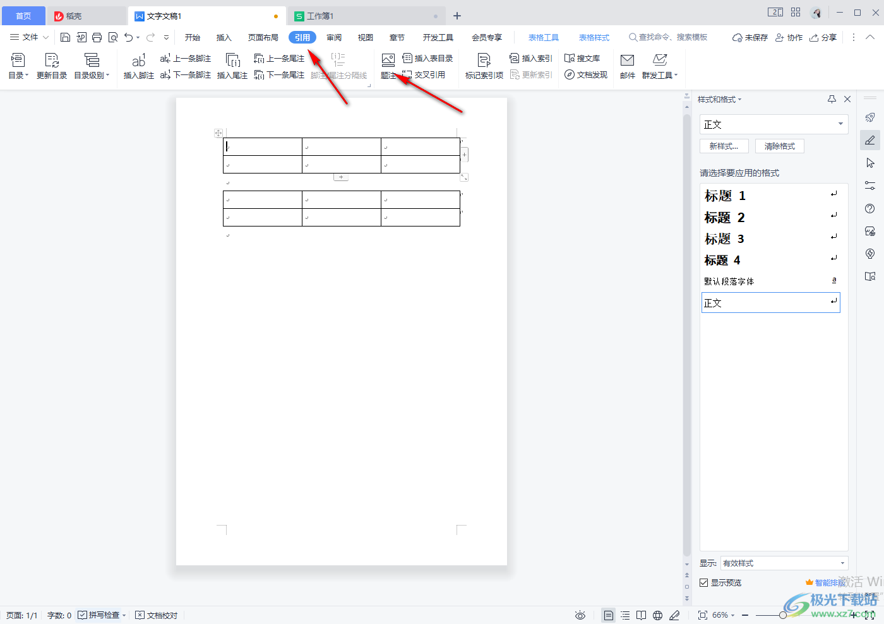This screenshot has width=884, height=624.
Task: Switch to page layout view in status bar
Action: [608, 615]
